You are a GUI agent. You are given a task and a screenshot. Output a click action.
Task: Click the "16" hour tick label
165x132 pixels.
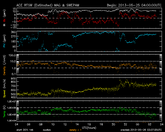89,124
